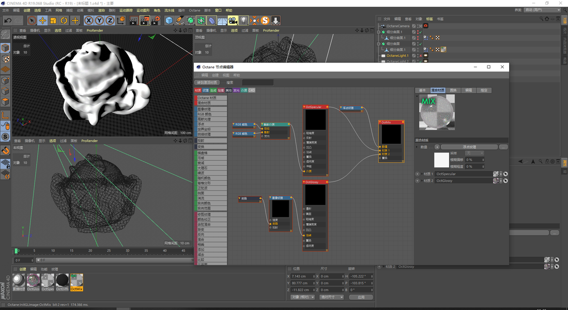
Task: Click the green timeline playhead at frame 0
Action: pos(16,251)
